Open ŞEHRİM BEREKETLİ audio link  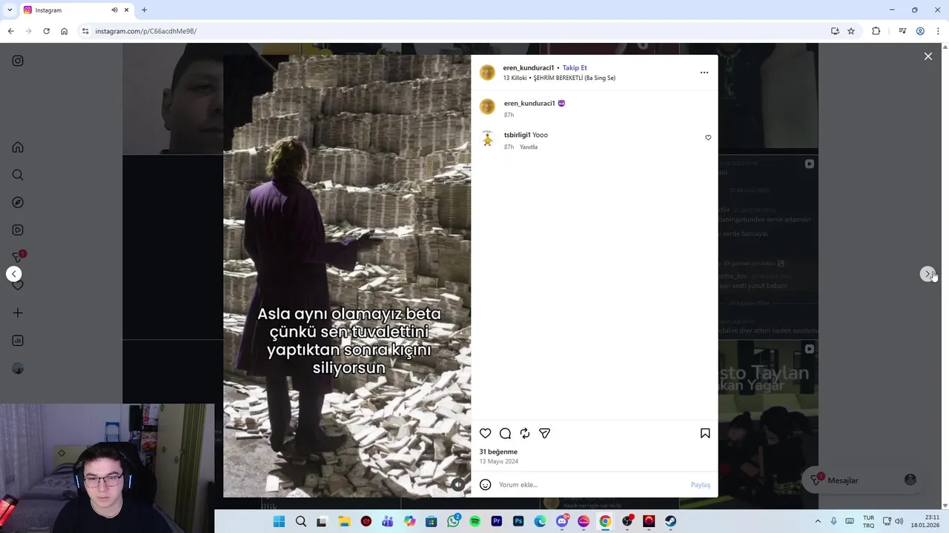click(x=575, y=78)
